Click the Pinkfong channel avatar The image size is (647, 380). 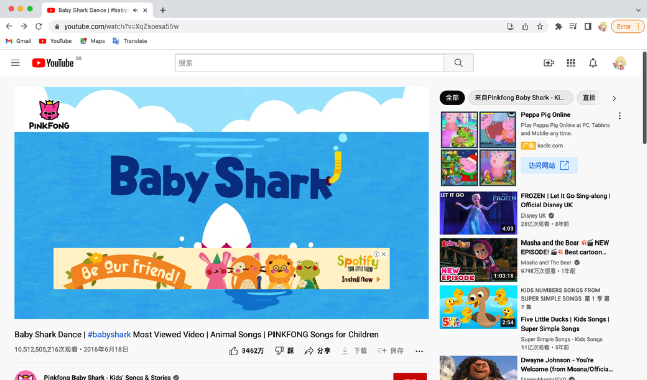click(26, 375)
